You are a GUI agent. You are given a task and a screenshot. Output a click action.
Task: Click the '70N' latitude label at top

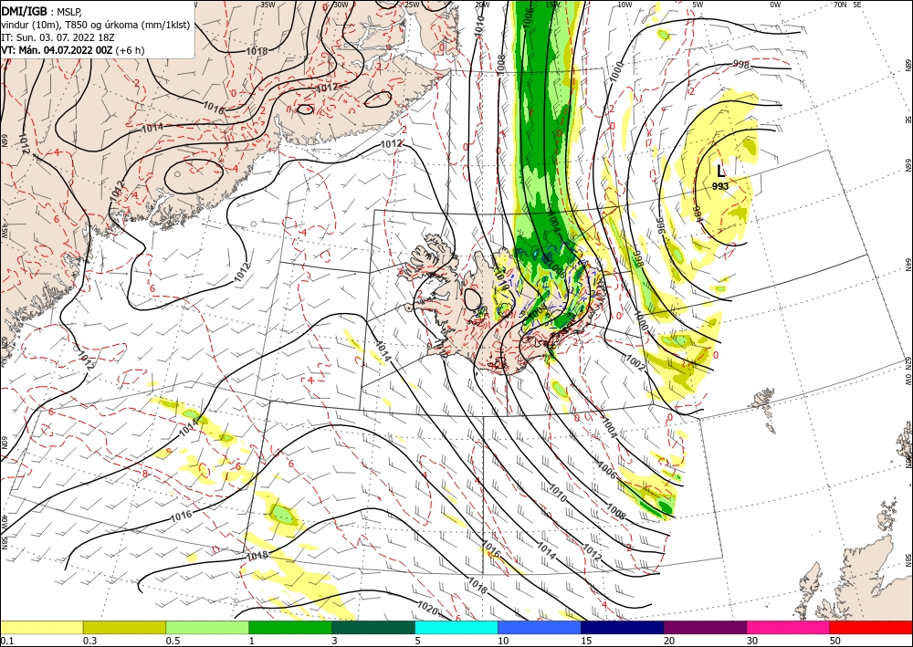(x=840, y=5)
